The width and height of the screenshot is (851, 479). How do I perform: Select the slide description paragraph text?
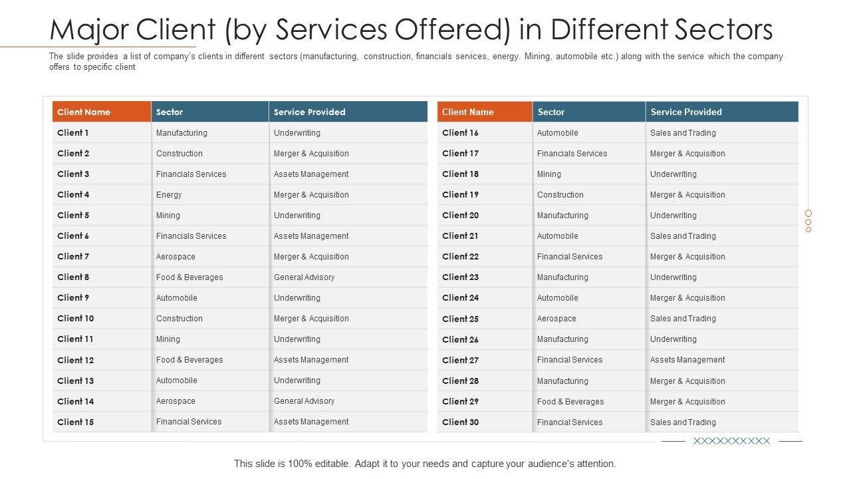tap(416, 61)
